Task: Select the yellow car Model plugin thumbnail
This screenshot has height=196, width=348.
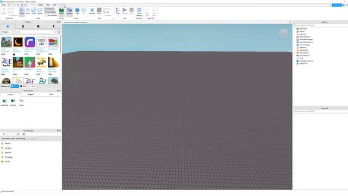Action: 41,62
